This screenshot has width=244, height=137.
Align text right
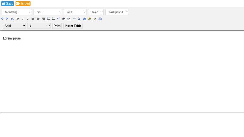(43, 19)
